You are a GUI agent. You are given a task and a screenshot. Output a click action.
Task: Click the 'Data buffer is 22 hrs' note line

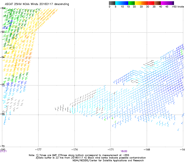coord(90,158)
